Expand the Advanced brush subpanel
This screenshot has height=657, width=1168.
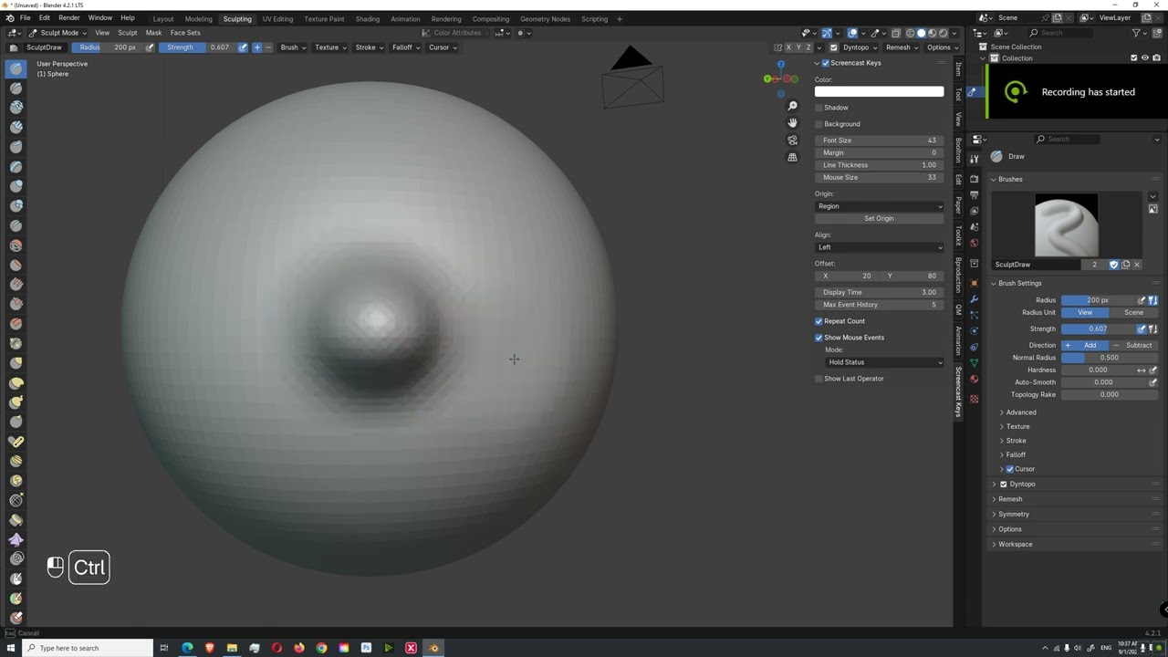pos(1020,412)
